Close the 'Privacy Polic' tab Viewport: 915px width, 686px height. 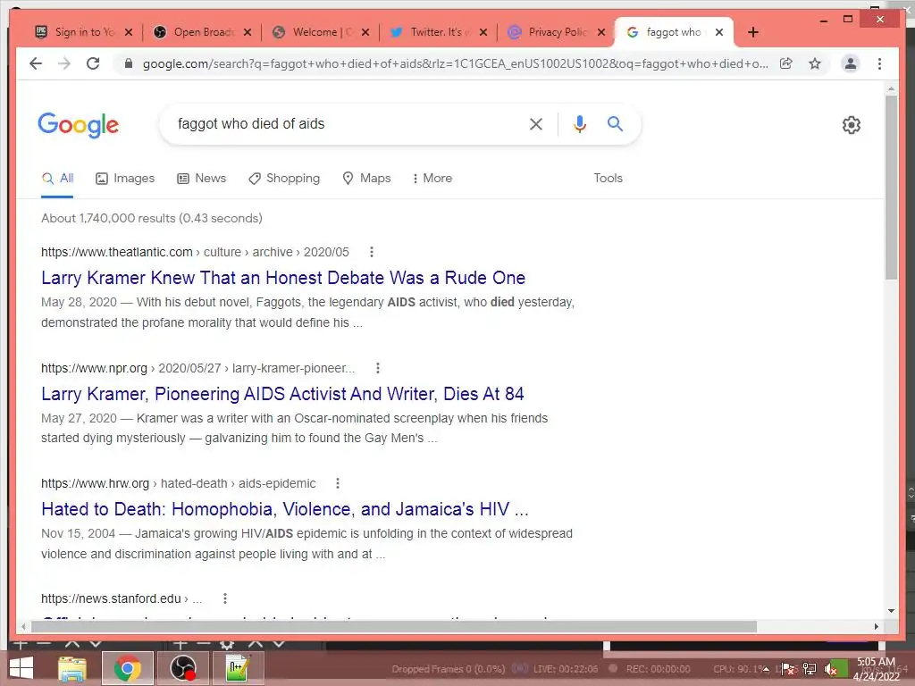[x=601, y=32]
